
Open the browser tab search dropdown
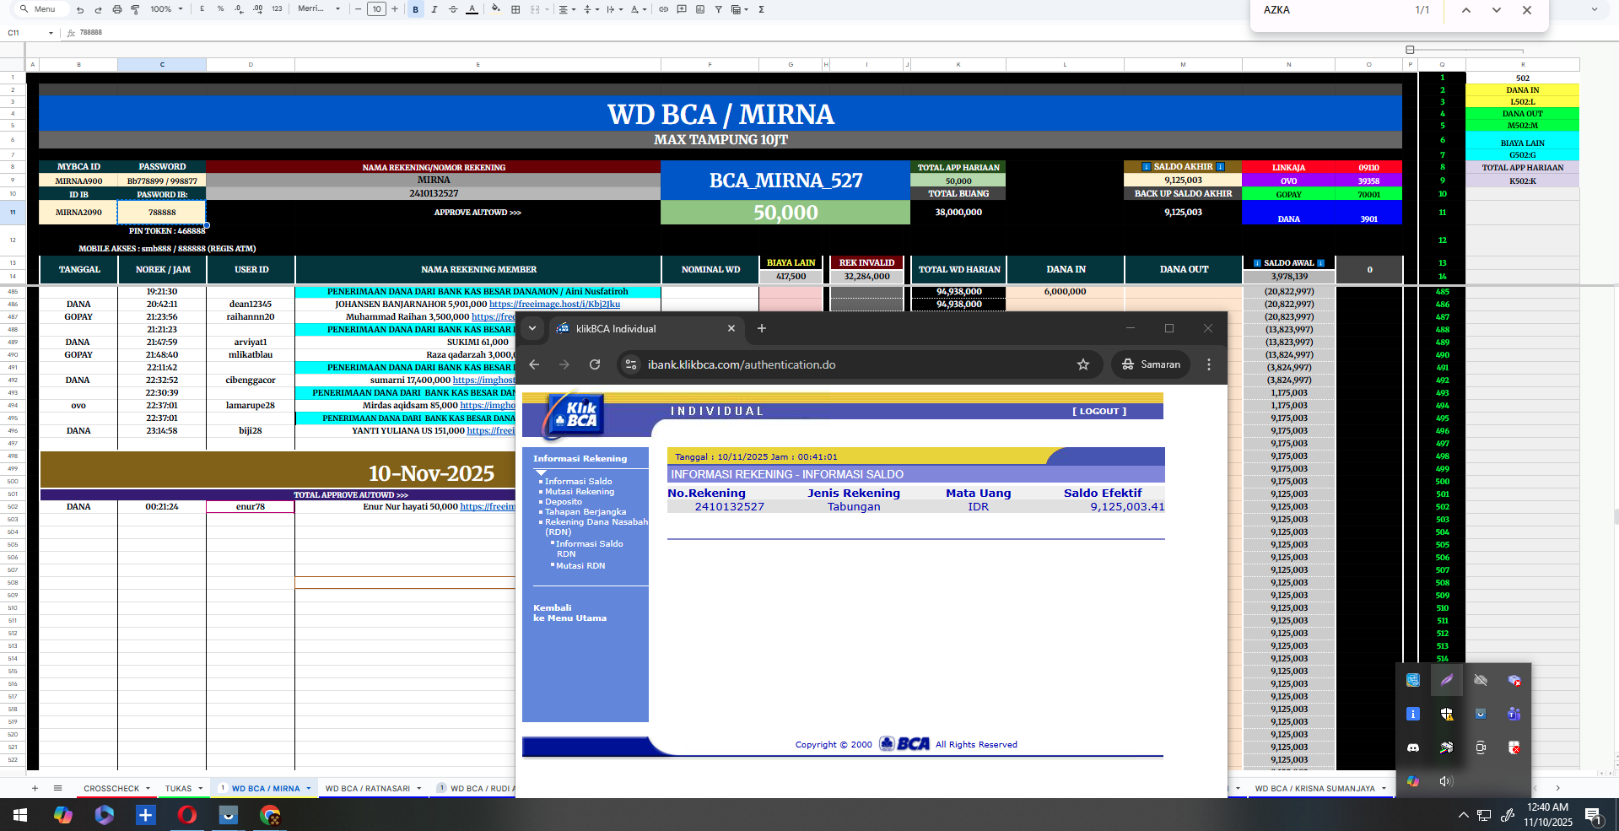click(x=532, y=328)
